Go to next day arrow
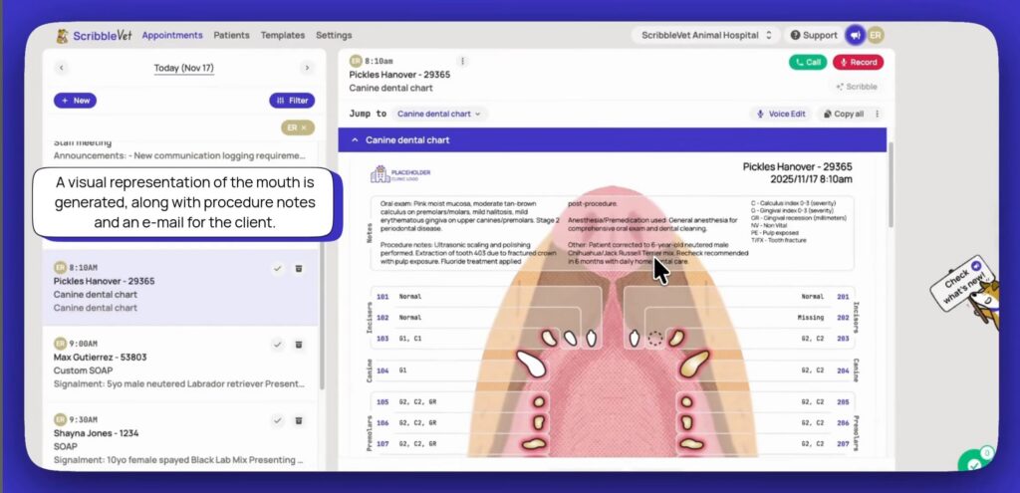Viewport: 1020px width, 493px height. tap(307, 68)
